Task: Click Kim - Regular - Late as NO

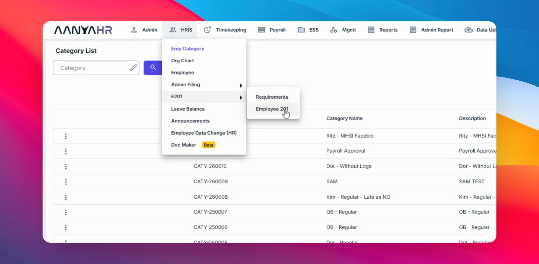Action: coord(358,197)
